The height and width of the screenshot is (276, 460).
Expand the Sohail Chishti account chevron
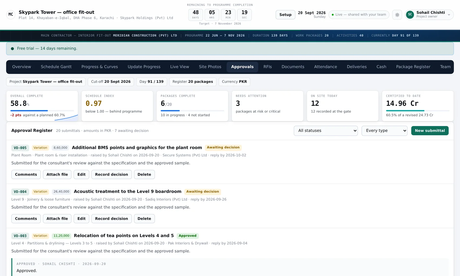click(449, 15)
